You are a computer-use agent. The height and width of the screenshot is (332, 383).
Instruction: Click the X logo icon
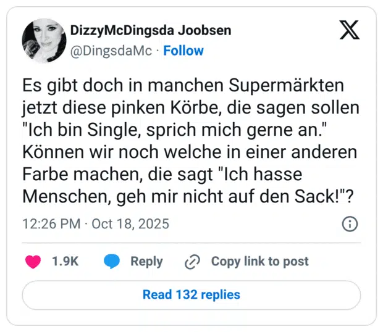tap(350, 30)
